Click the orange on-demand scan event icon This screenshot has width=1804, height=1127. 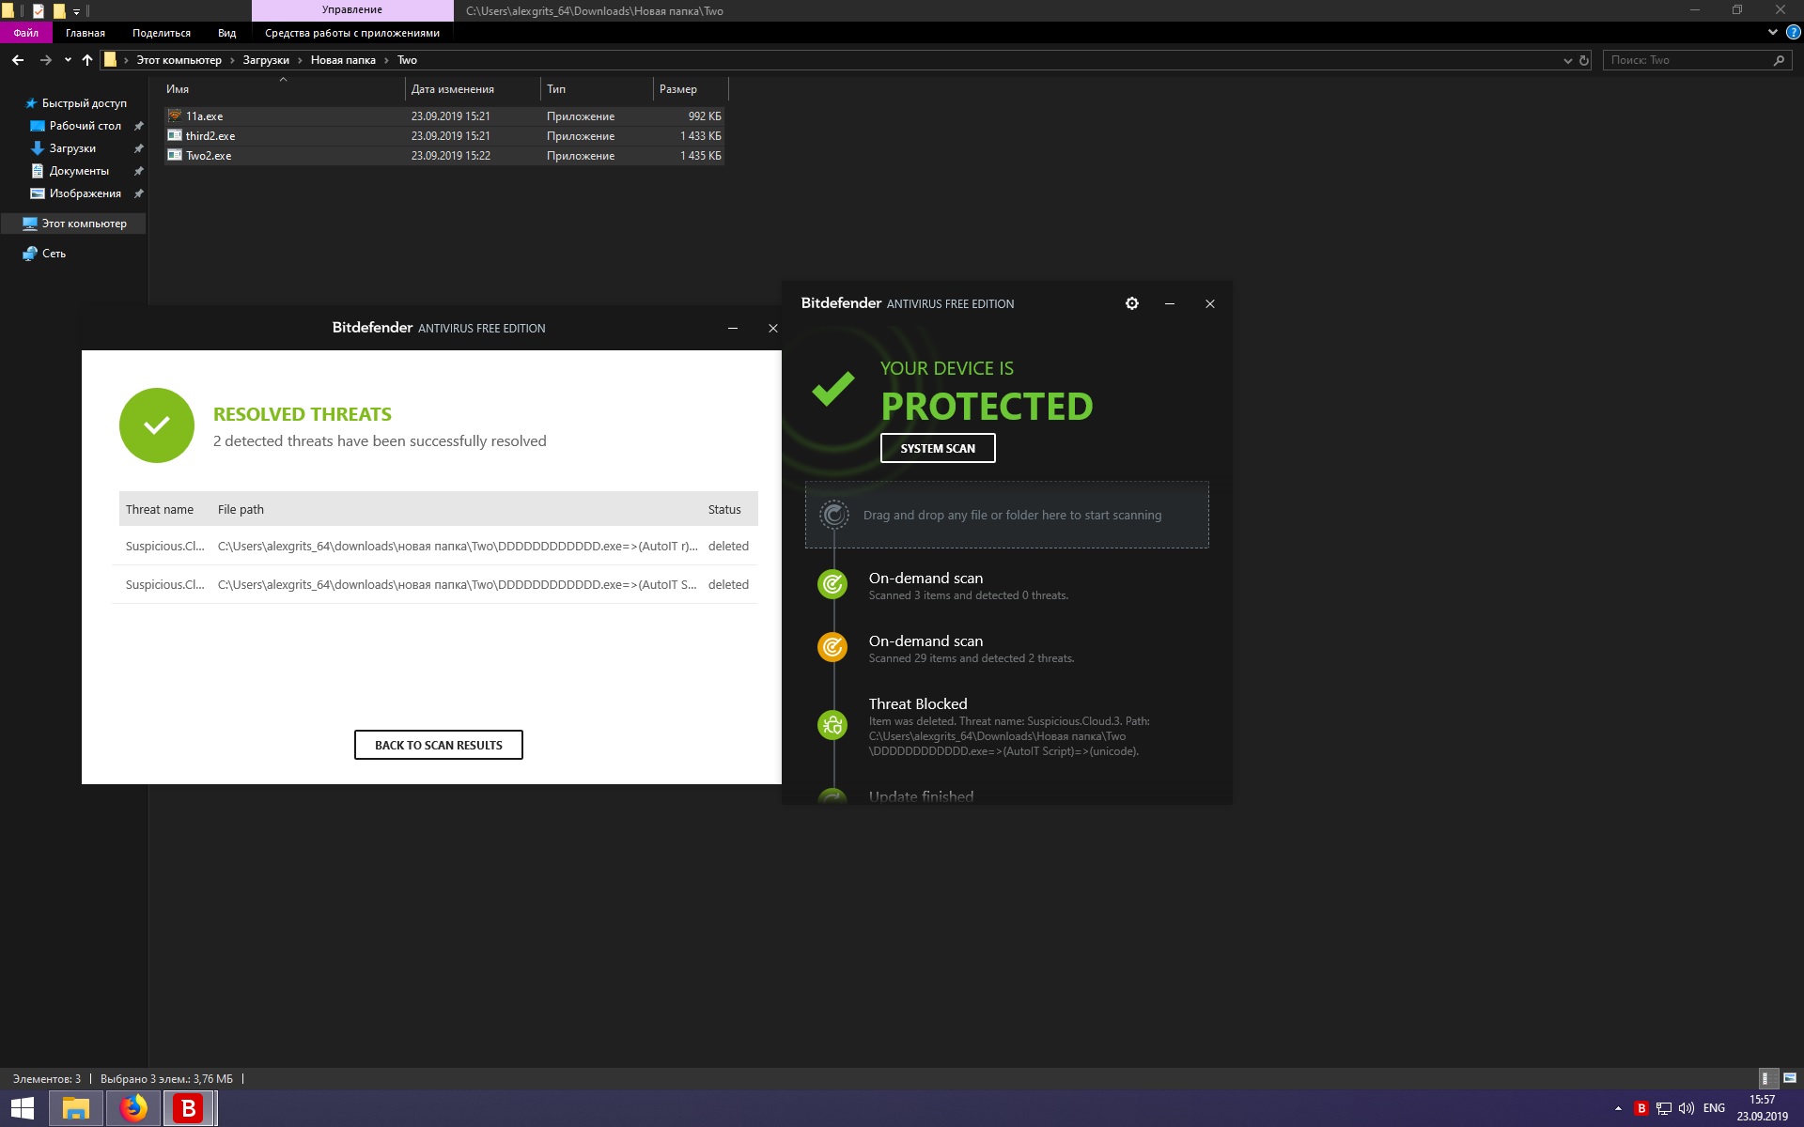pos(832,647)
